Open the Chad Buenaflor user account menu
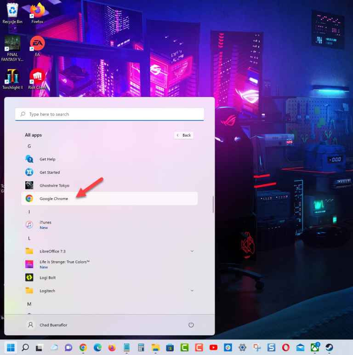Viewport: 353px width, 355px height. (47, 325)
